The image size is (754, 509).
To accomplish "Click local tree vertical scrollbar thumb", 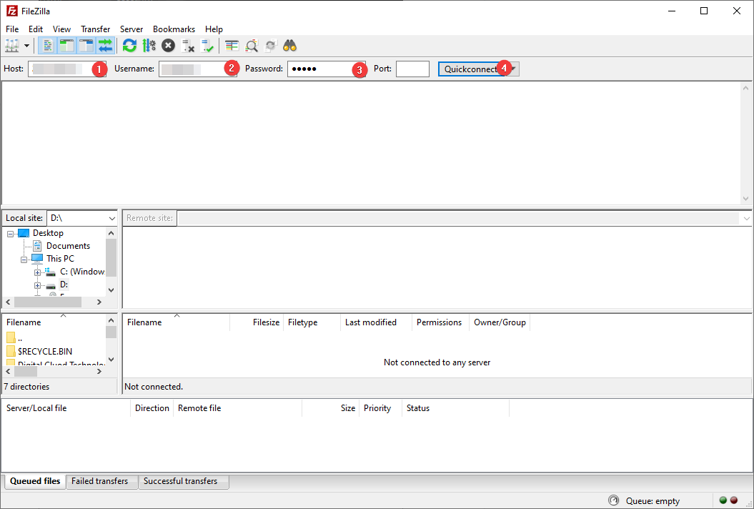I will point(111,258).
